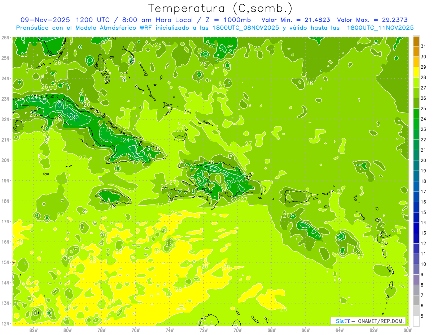Click the '23N' latitude axis label

click(5, 99)
